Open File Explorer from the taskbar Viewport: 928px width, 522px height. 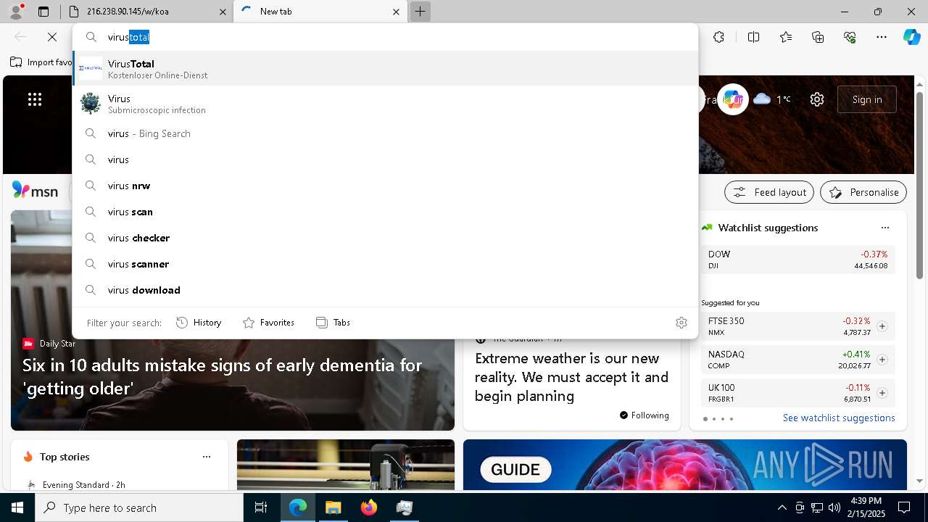click(333, 507)
